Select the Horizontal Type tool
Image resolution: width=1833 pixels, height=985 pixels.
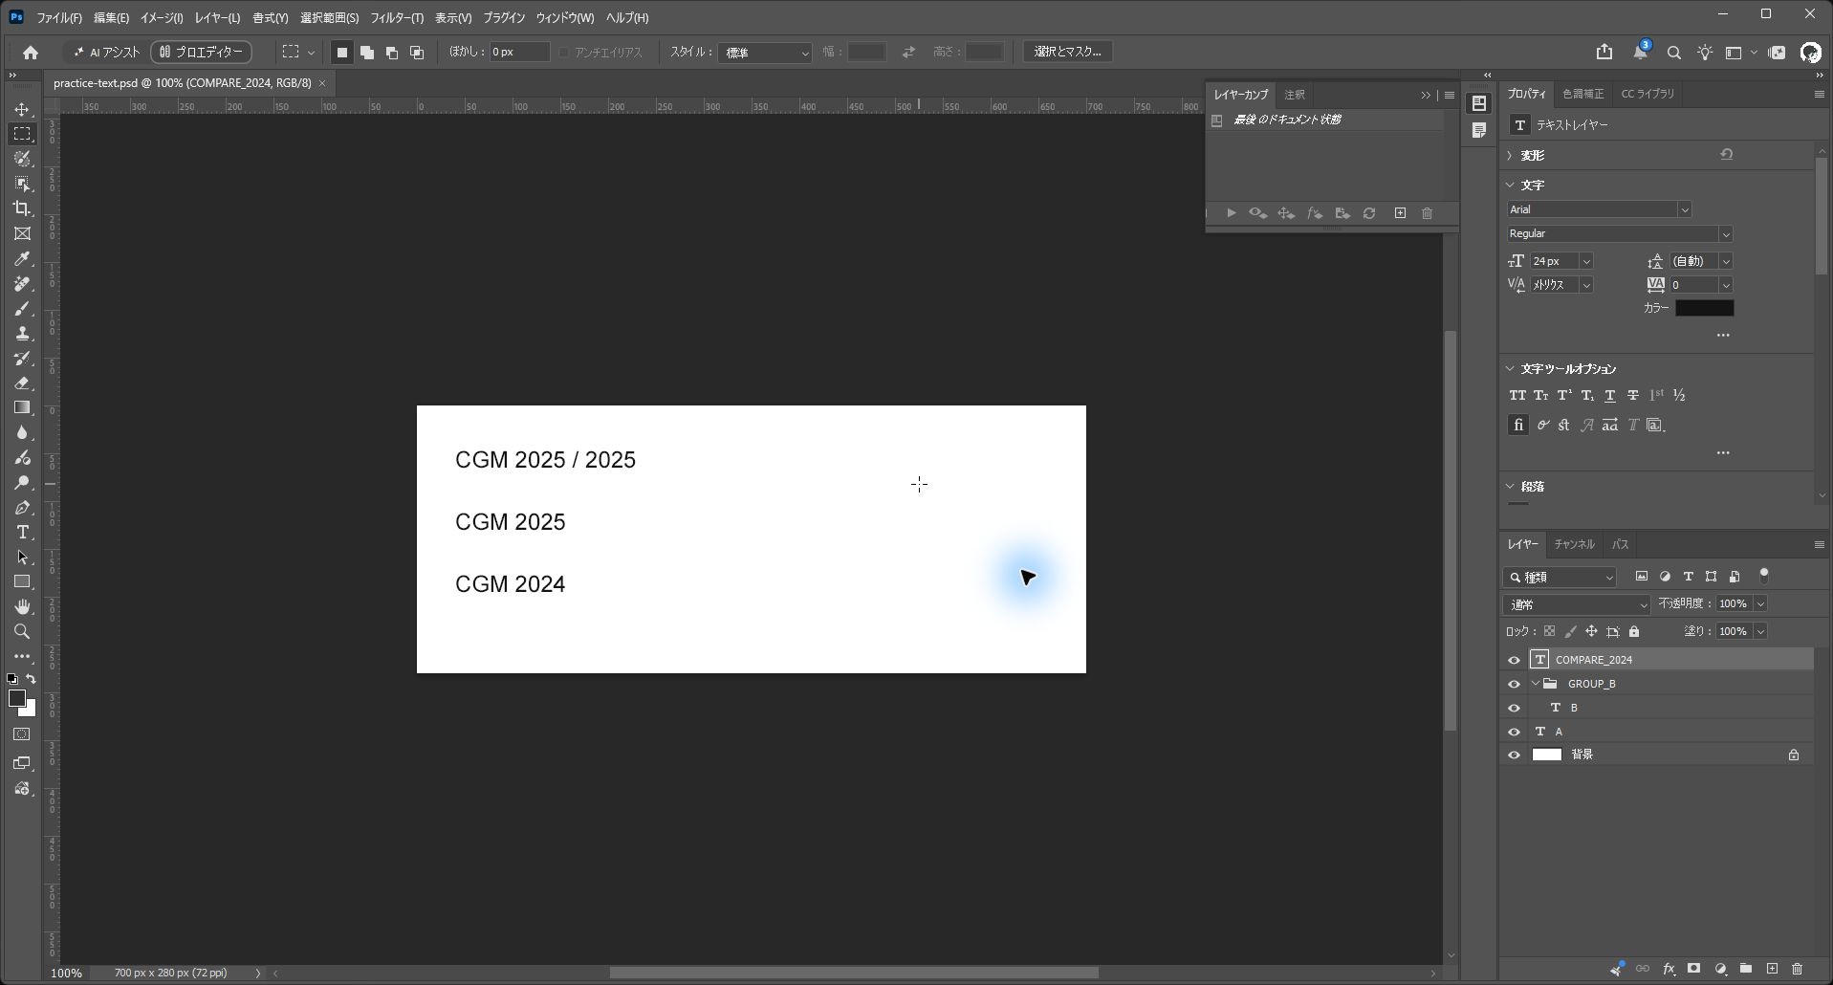point(22,532)
